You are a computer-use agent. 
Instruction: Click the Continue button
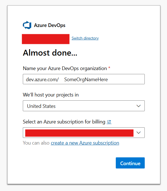pos(130,163)
